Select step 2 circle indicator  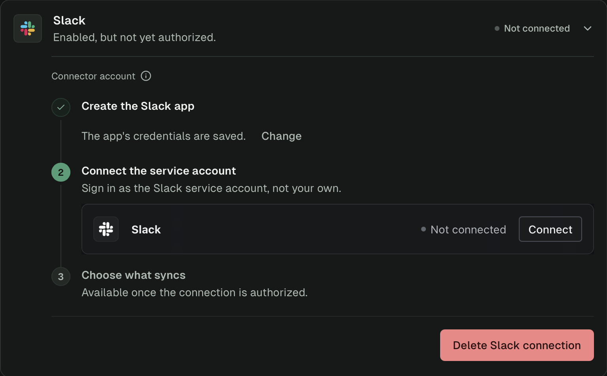pos(61,172)
